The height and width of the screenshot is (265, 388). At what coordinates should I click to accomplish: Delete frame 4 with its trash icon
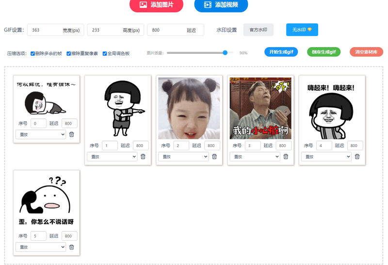(x=357, y=156)
